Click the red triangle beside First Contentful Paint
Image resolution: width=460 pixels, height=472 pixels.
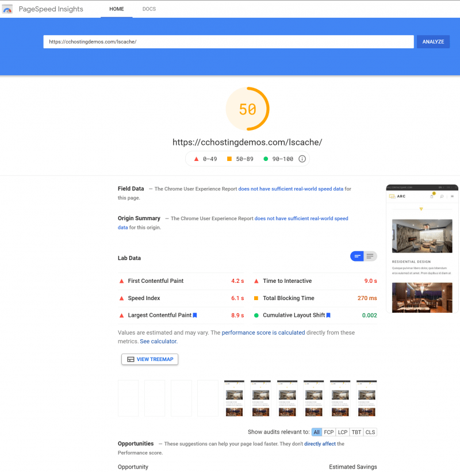pyautogui.click(x=121, y=281)
